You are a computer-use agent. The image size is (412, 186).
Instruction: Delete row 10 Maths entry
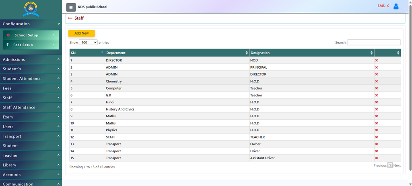point(376,123)
